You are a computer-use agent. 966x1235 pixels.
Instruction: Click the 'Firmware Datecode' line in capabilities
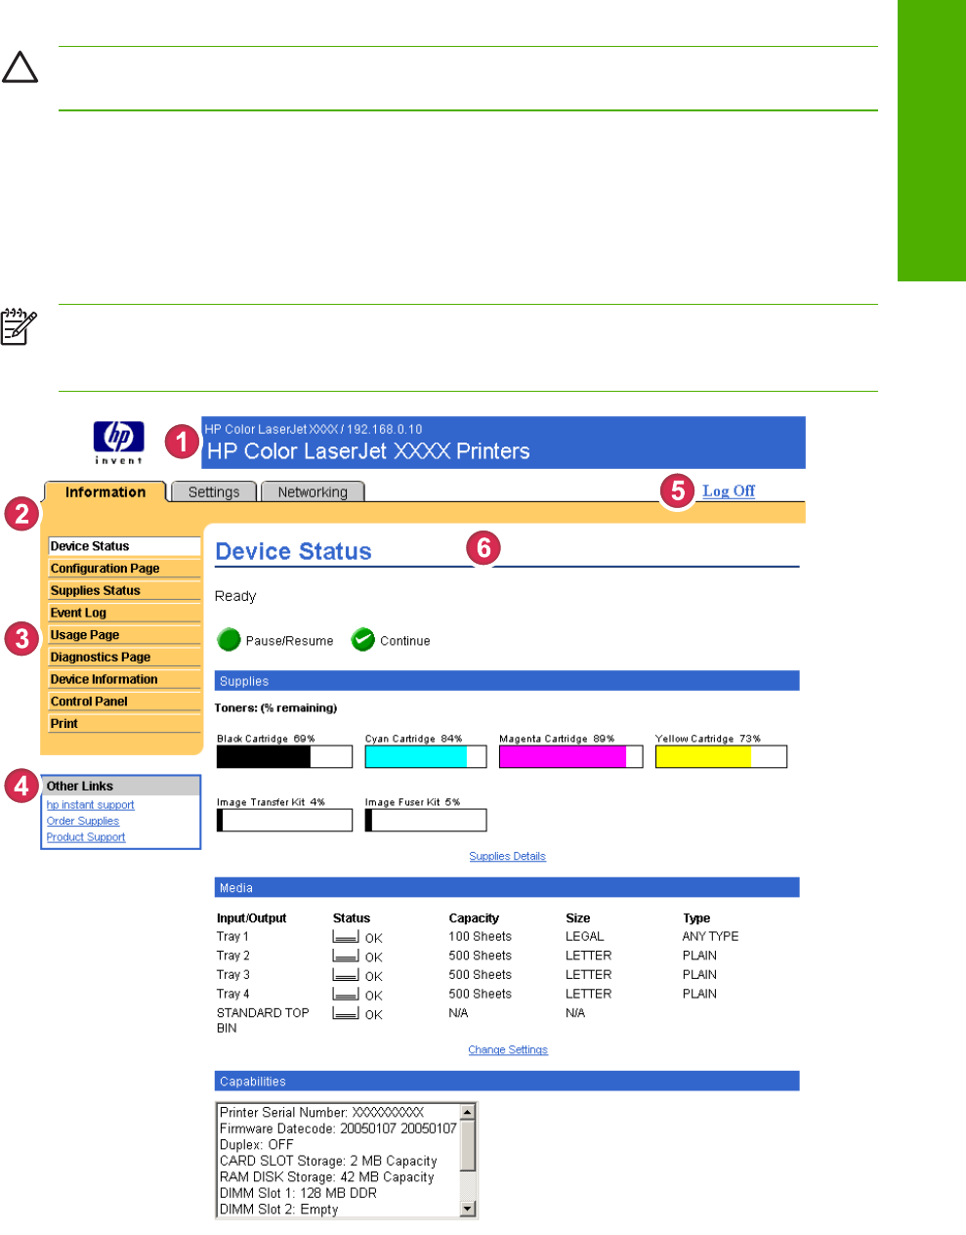(x=338, y=1129)
